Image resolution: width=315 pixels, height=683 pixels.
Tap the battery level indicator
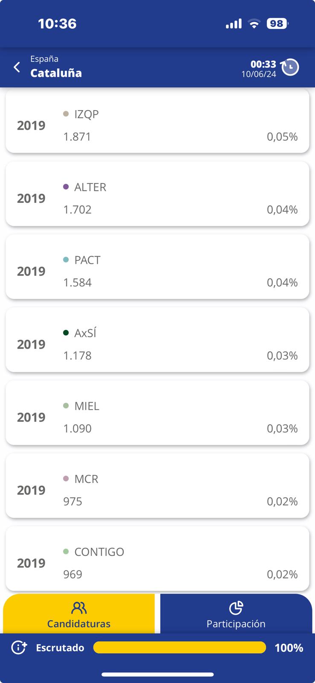click(x=277, y=24)
